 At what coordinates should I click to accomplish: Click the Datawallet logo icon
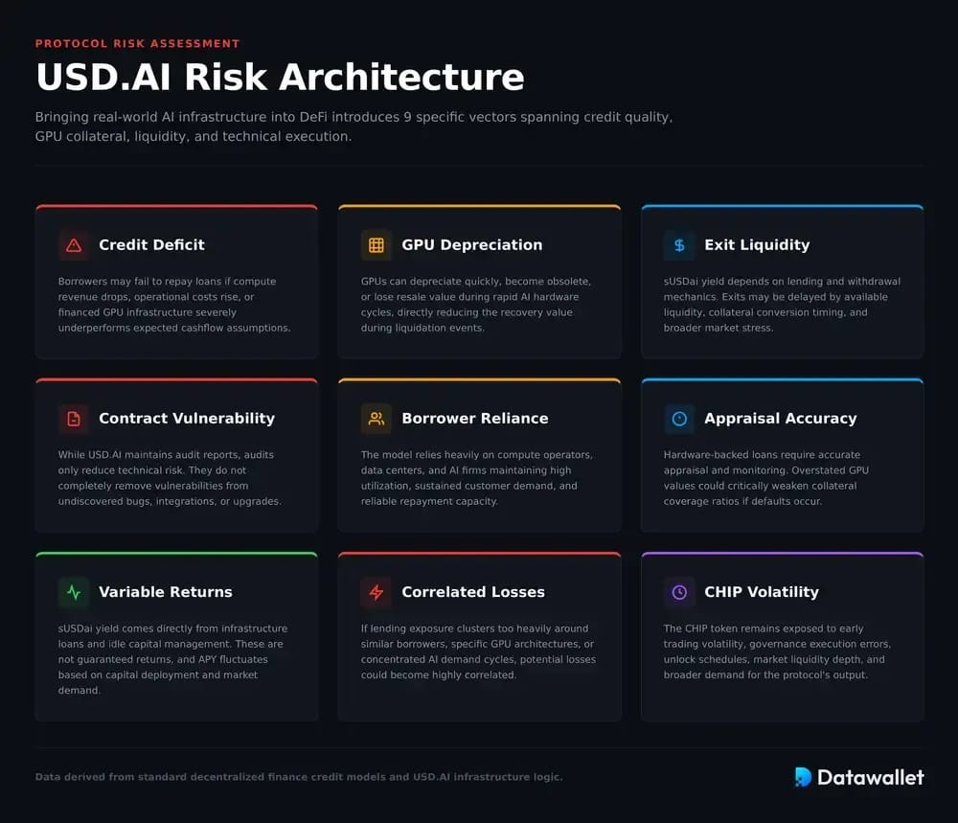point(803,777)
